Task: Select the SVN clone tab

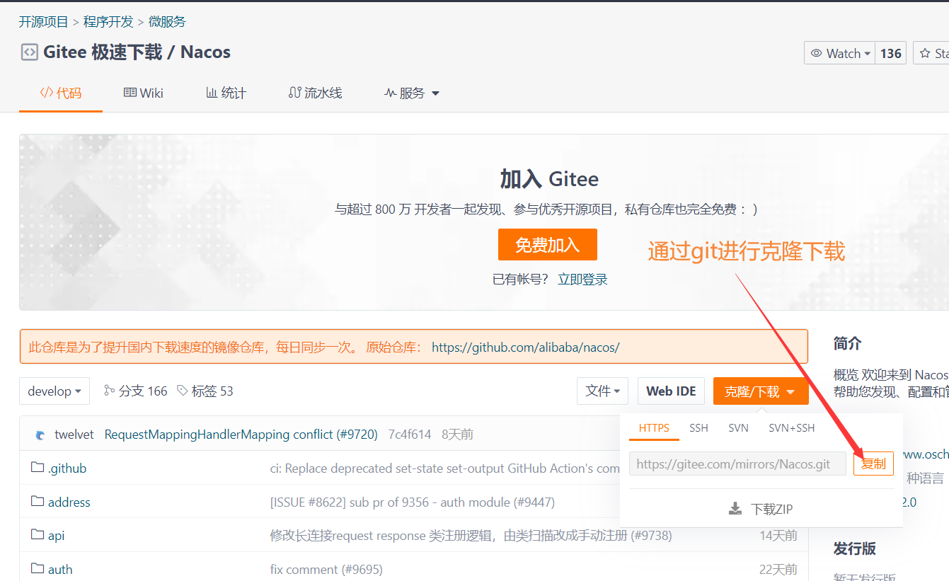Action: pos(738,428)
